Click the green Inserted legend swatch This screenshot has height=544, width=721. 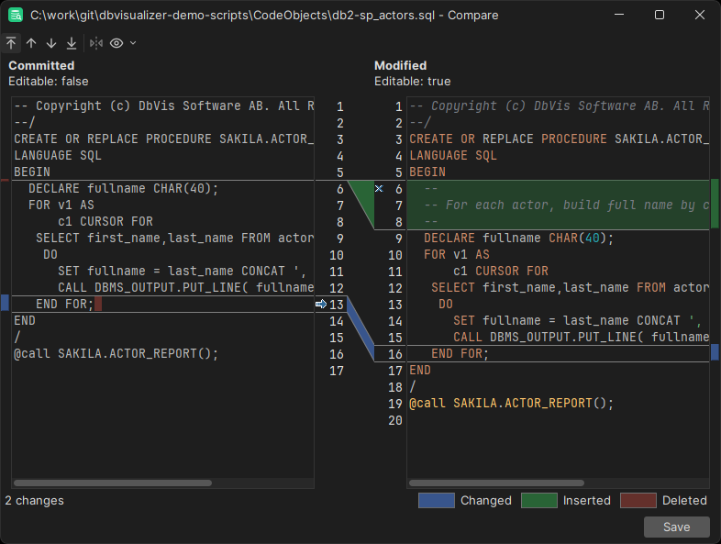(539, 500)
